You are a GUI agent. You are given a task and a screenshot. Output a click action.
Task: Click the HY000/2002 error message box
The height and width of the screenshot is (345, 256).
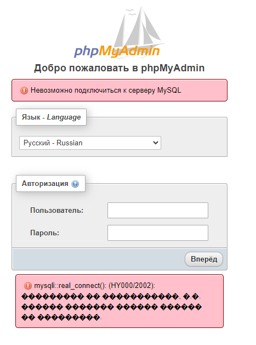[x=120, y=301]
